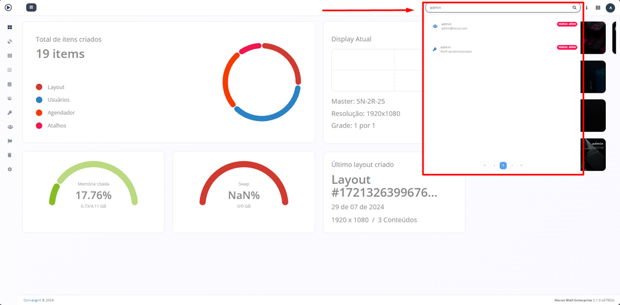Click the info icon next to the search box
The height and width of the screenshot is (305, 620).
(x=587, y=8)
